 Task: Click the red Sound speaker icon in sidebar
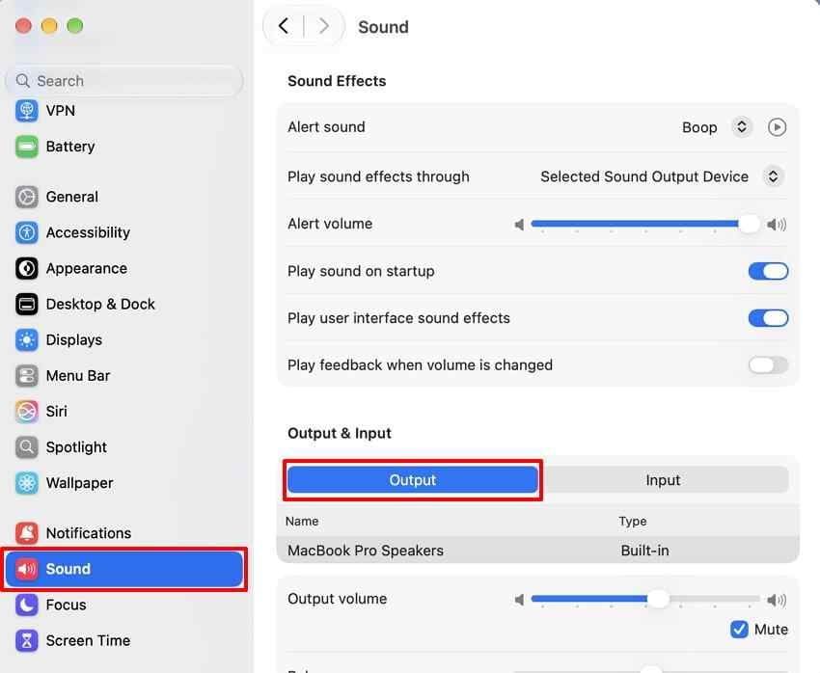point(27,569)
